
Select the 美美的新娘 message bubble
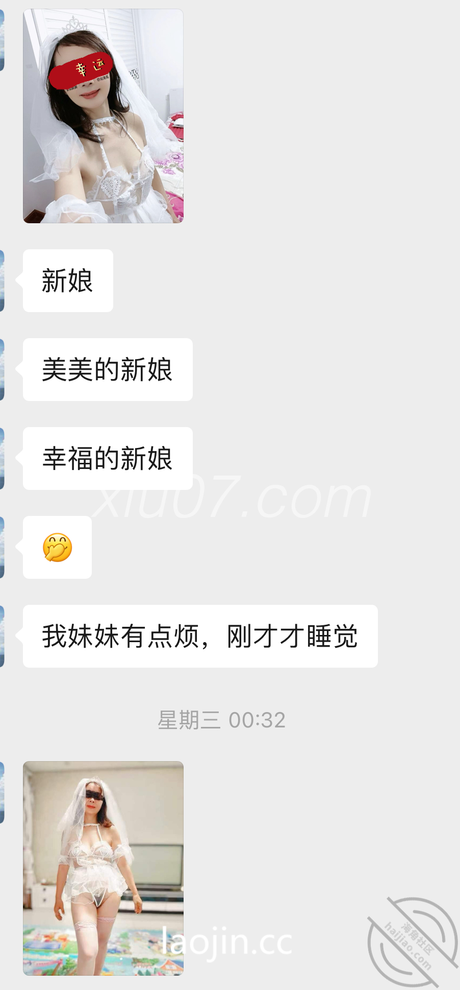[x=108, y=369]
